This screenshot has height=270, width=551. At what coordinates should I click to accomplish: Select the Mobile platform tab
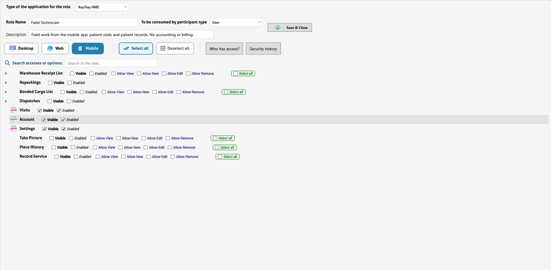[88, 49]
